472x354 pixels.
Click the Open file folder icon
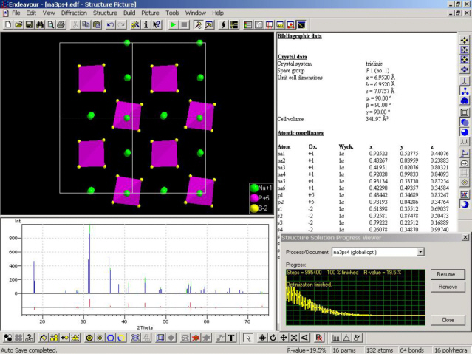[18, 24]
